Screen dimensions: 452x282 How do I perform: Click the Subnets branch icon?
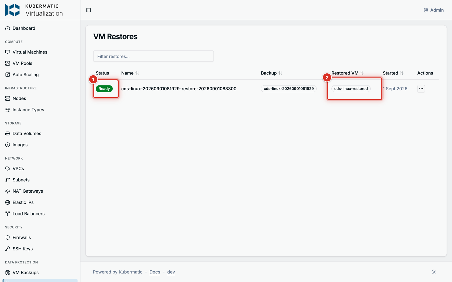coord(8,180)
